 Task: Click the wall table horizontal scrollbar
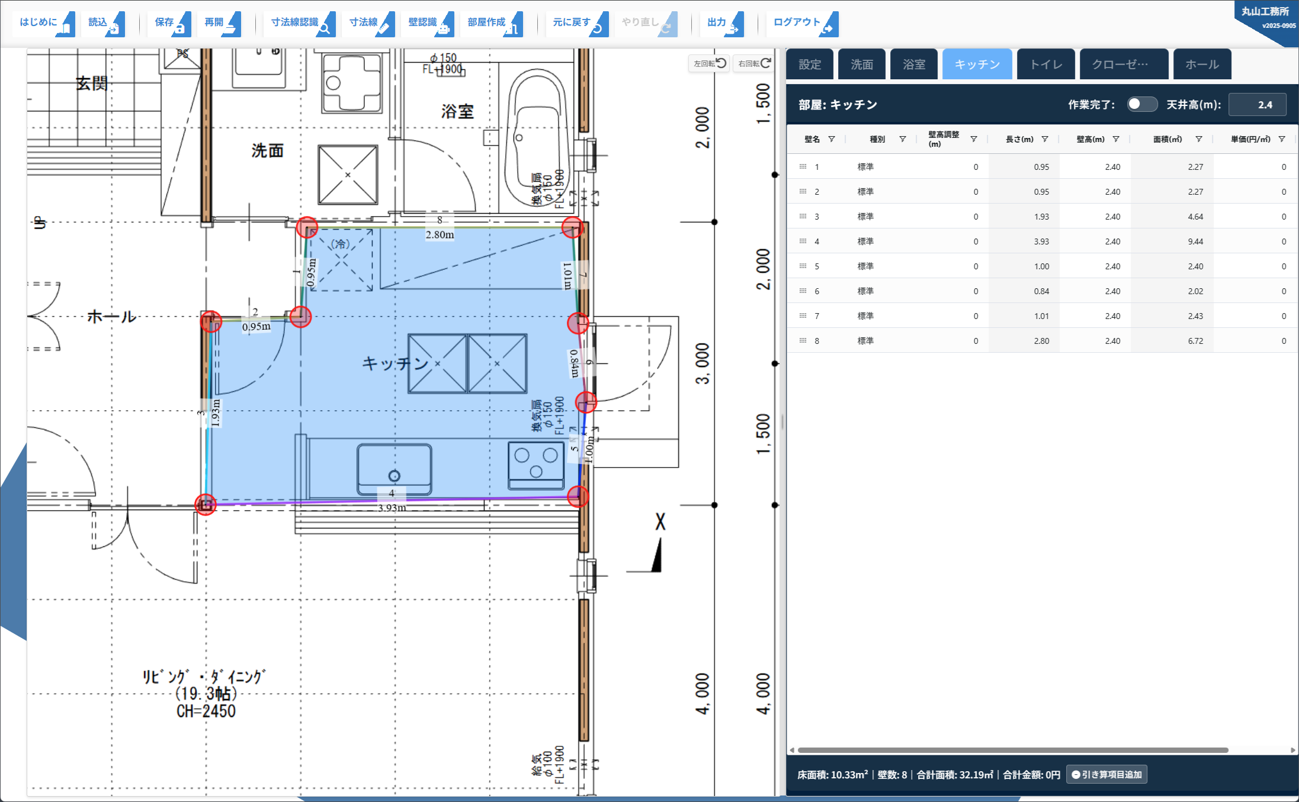click(x=1012, y=750)
